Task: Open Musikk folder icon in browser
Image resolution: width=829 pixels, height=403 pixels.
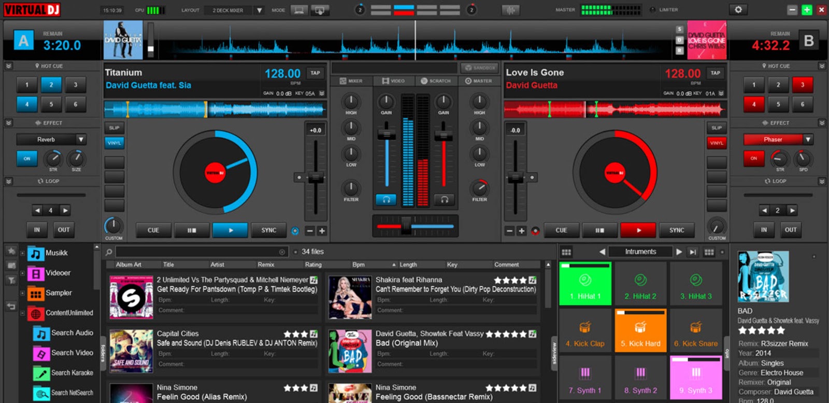Action: pyautogui.click(x=36, y=253)
